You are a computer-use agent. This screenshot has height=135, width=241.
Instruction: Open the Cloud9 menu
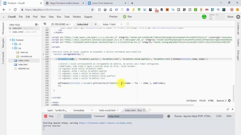[x=12, y=16]
